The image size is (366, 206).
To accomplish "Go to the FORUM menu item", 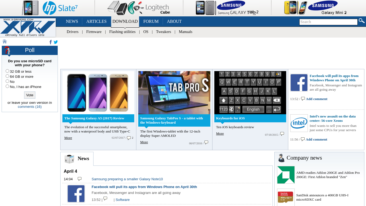I will pos(151,21).
